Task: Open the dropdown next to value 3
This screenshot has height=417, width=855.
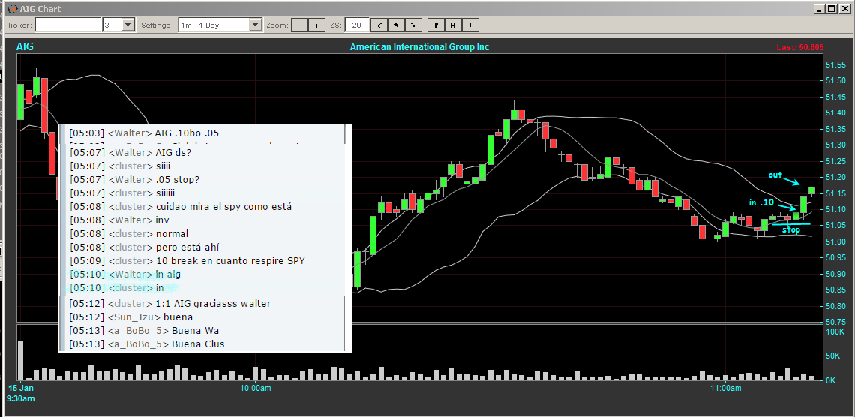Action: [x=128, y=25]
